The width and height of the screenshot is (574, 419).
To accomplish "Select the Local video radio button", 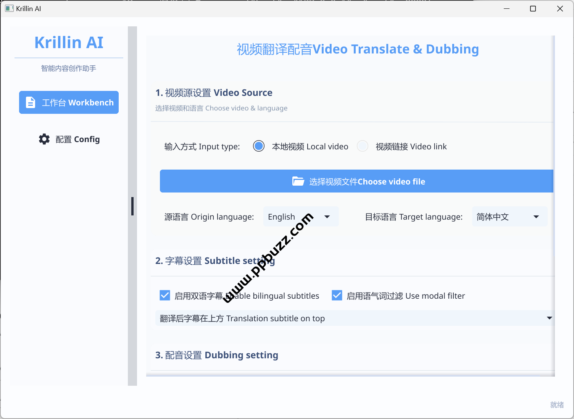I will pyautogui.click(x=259, y=146).
